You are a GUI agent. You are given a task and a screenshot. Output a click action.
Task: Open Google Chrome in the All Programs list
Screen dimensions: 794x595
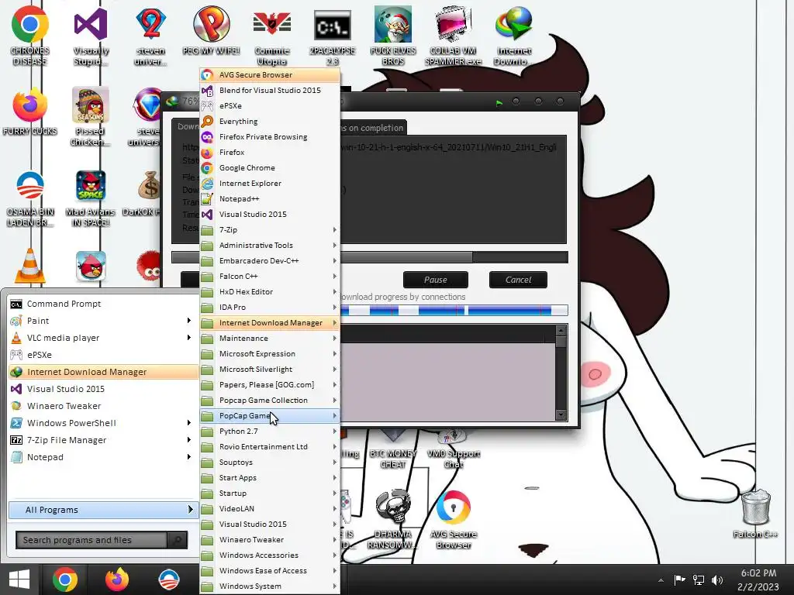(x=270, y=168)
